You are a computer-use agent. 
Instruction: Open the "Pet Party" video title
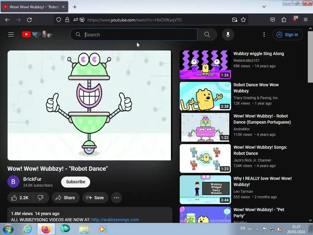tap(259, 213)
